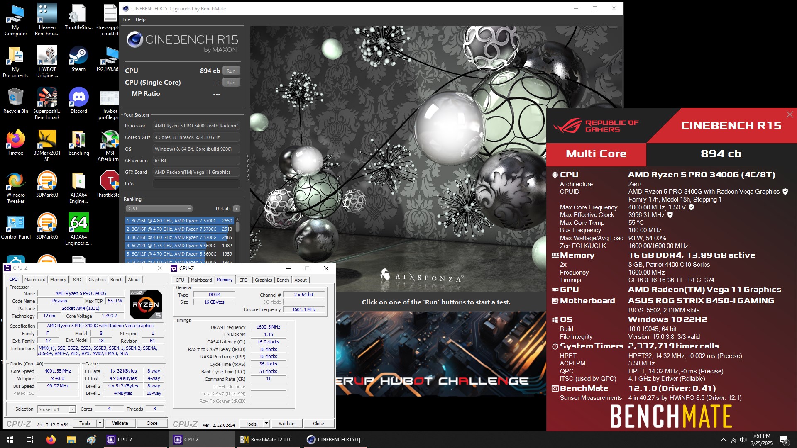The height and width of the screenshot is (448, 797).
Task: Switch to SPD tab in left CPU-Z
Action: pyautogui.click(x=77, y=280)
